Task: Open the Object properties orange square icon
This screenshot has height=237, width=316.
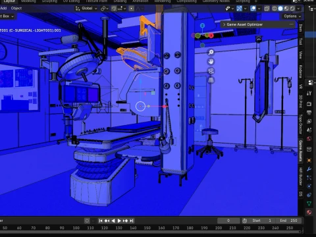Action: pyautogui.click(x=309, y=160)
